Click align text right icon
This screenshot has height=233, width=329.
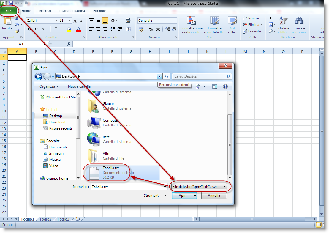(x=105, y=29)
